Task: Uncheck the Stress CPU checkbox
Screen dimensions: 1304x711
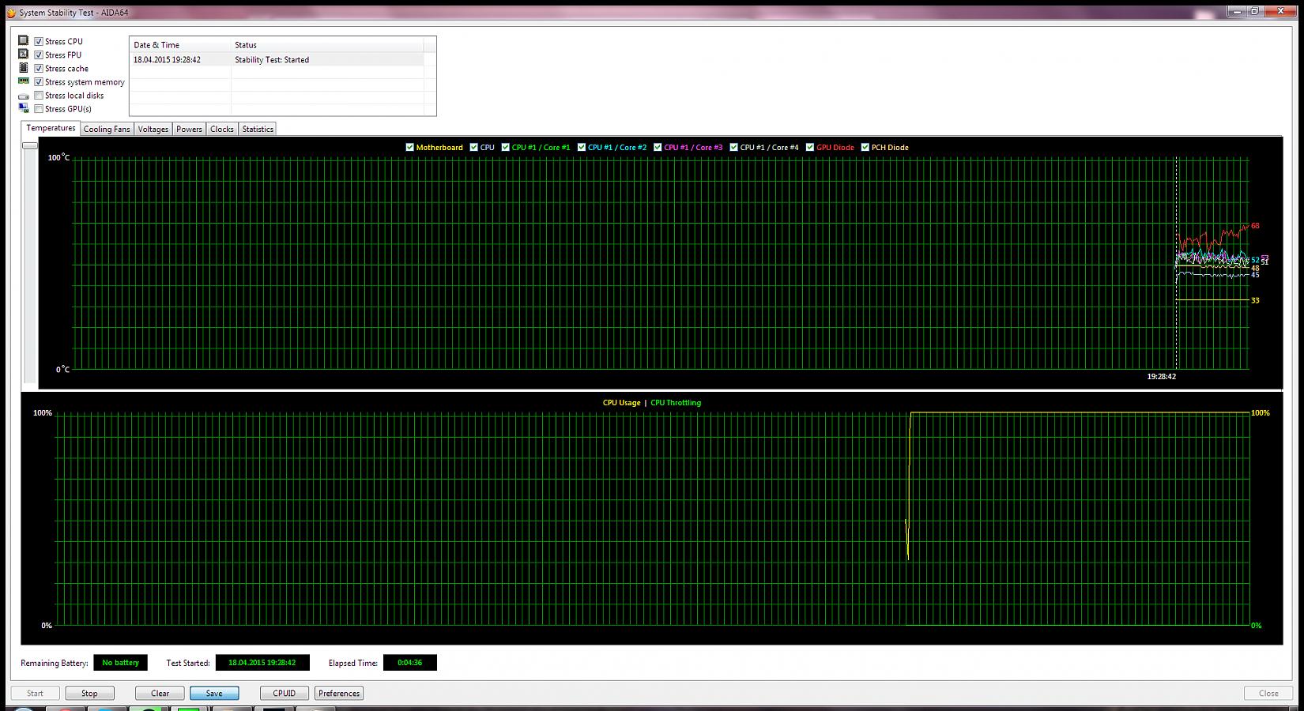Action: 39,41
